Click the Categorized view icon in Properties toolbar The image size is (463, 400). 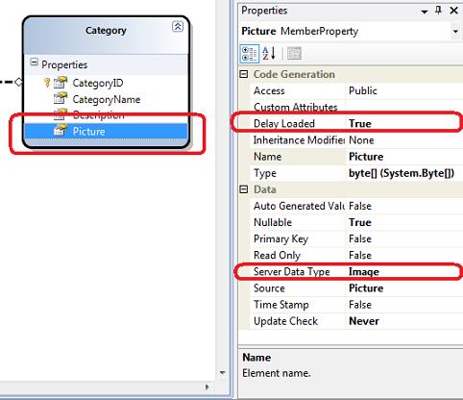coord(249,54)
